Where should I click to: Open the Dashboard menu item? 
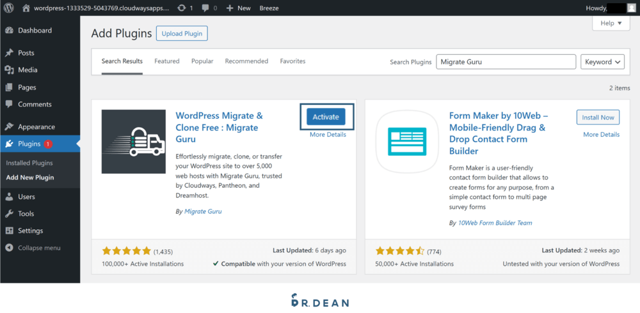35,31
